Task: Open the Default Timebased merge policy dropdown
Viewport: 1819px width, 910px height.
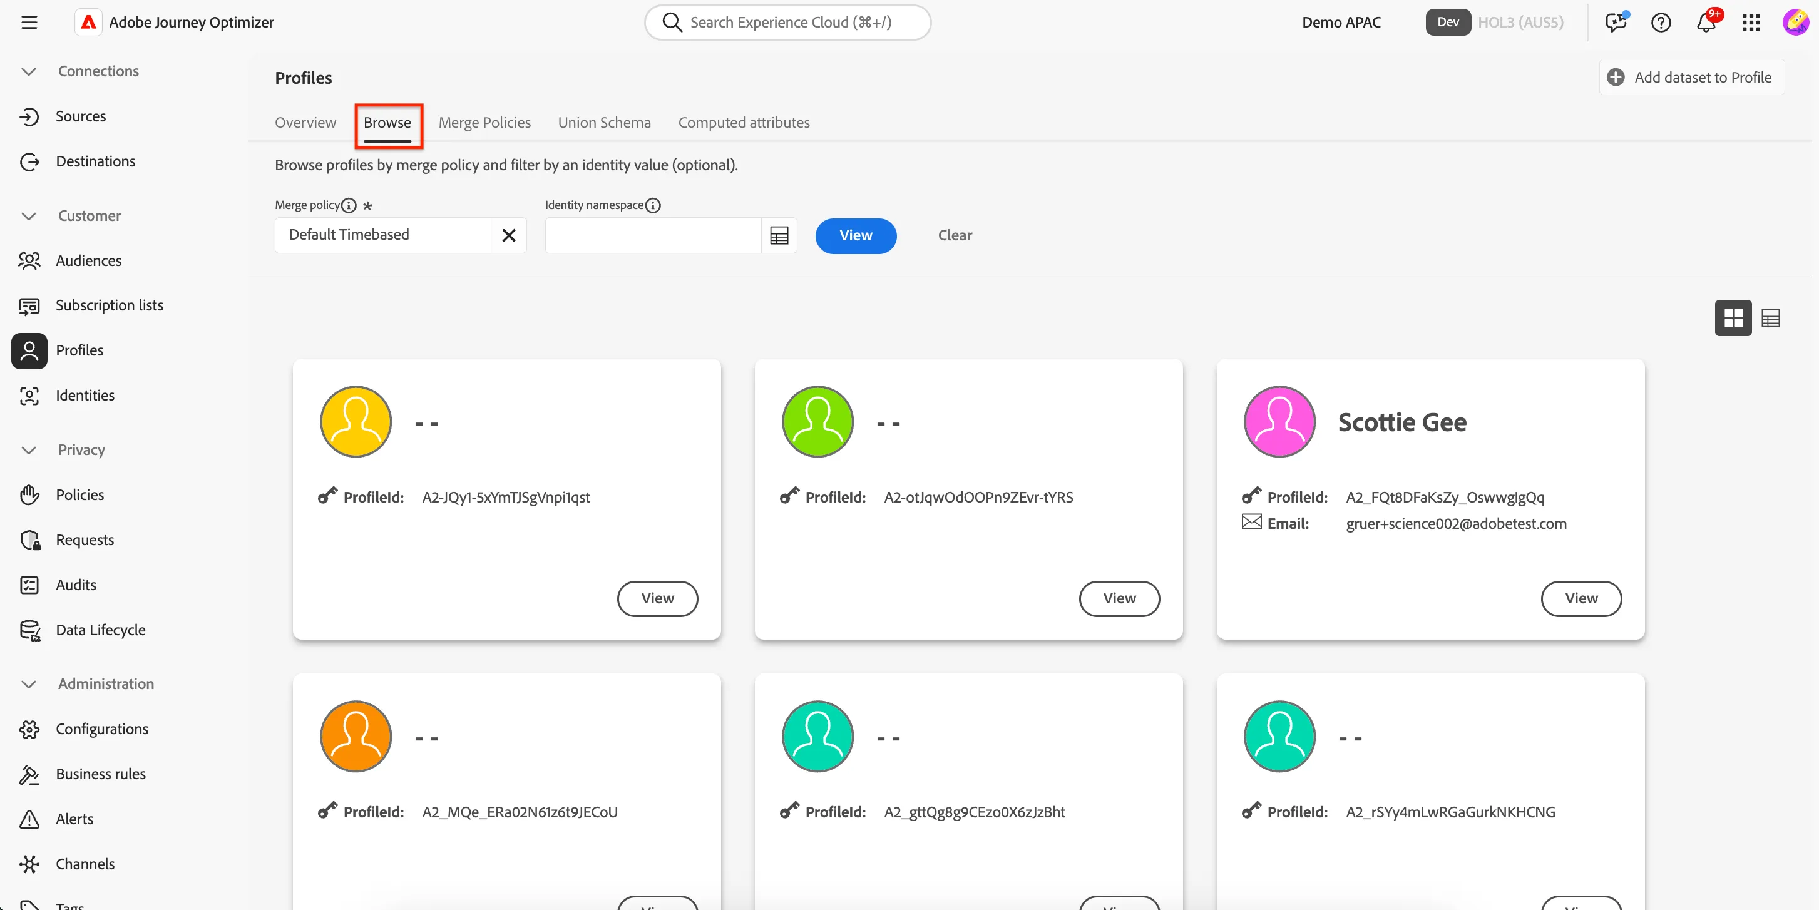Action: click(382, 235)
